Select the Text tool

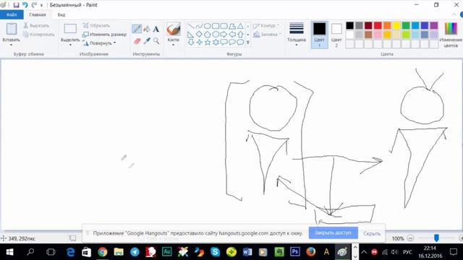coord(156,29)
